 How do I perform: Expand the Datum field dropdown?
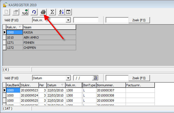tap(68, 78)
